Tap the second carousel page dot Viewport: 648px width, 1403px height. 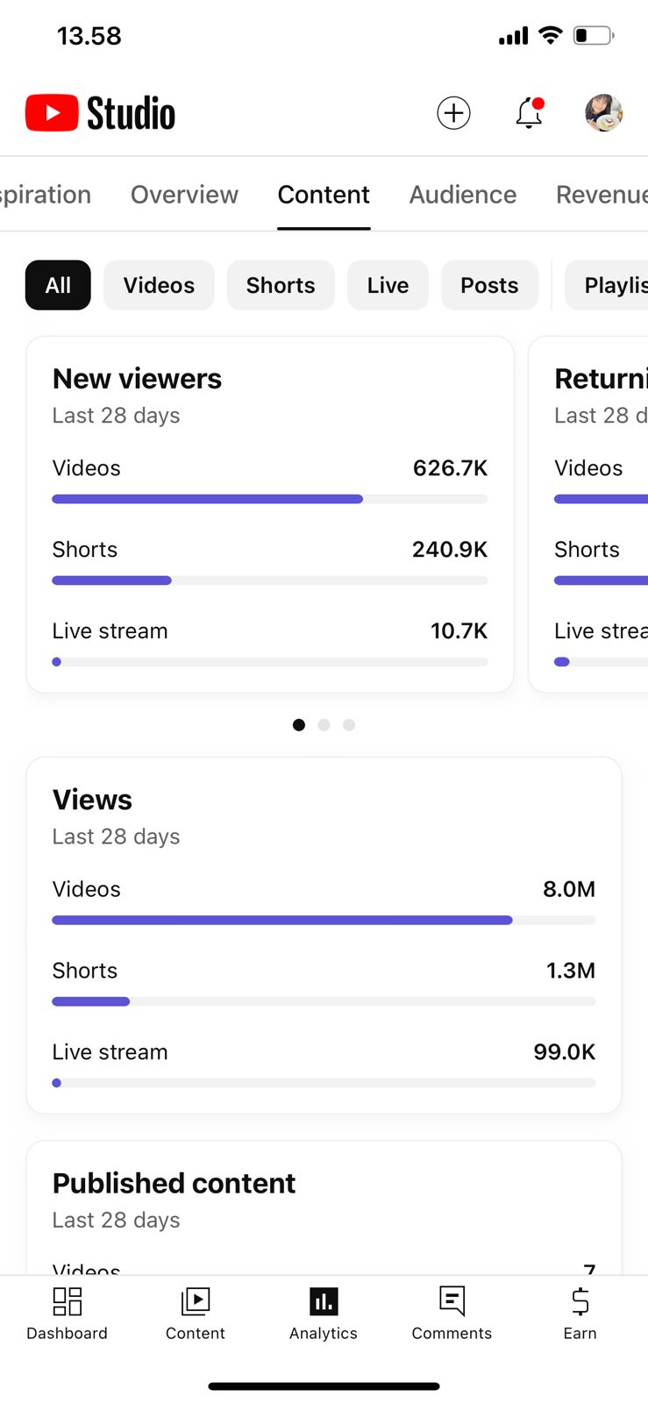click(324, 725)
